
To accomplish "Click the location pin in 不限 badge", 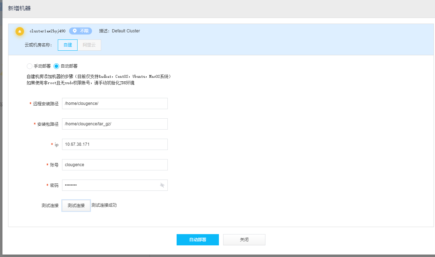I will click(x=75, y=31).
